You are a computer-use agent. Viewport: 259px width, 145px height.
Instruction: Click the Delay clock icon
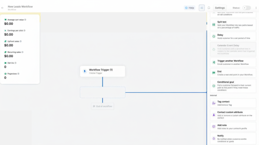point(214,37)
